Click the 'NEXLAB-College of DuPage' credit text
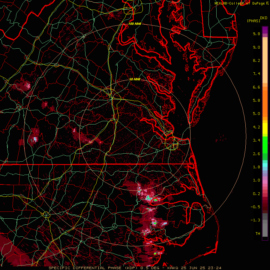This screenshot has height=270, width=270. tap(239, 3)
